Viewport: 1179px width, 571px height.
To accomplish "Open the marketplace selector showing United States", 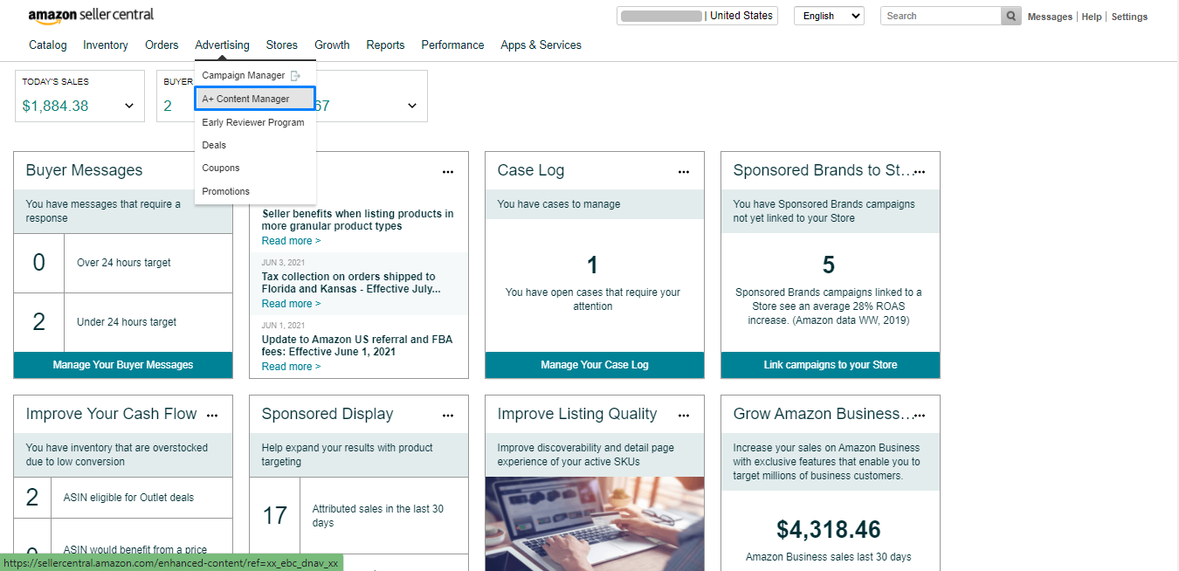I will click(697, 16).
